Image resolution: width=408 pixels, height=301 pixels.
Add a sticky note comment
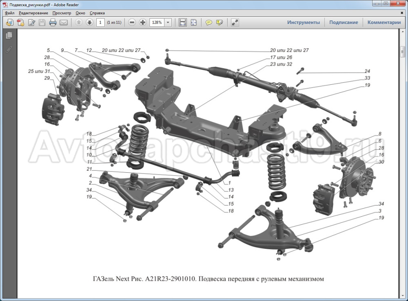click(209, 22)
